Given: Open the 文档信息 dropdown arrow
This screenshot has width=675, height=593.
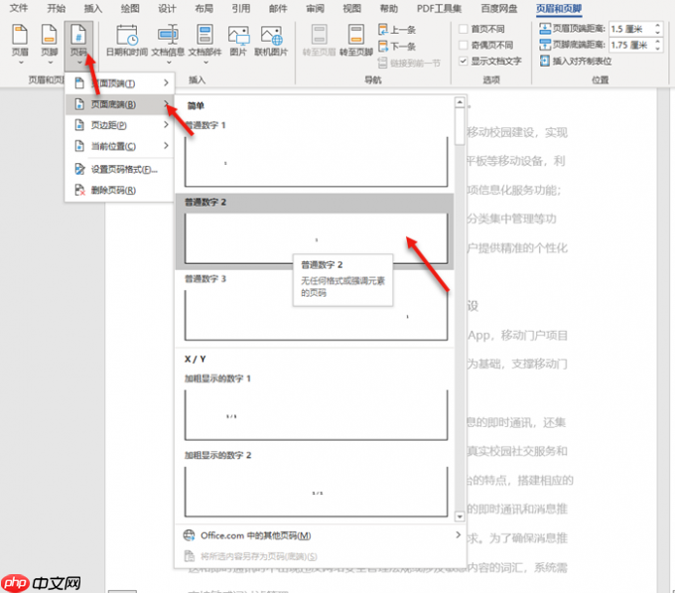Looking at the screenshot, I should pos(169,63).
